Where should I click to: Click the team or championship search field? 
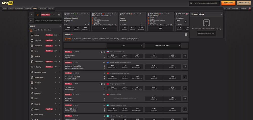(x=48, y=21)
